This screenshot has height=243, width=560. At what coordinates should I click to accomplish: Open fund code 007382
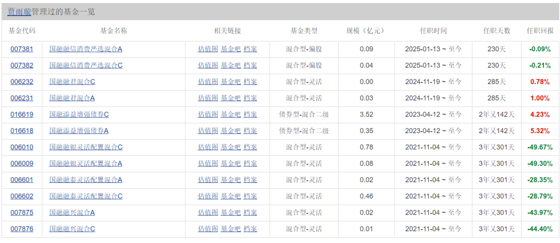coord(22,65)
